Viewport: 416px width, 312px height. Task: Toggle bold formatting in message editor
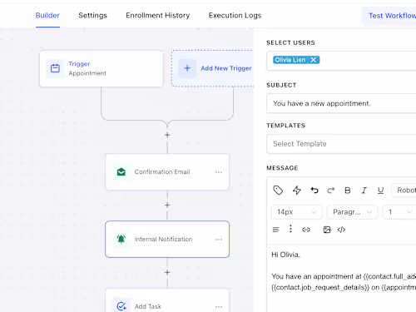348,191
